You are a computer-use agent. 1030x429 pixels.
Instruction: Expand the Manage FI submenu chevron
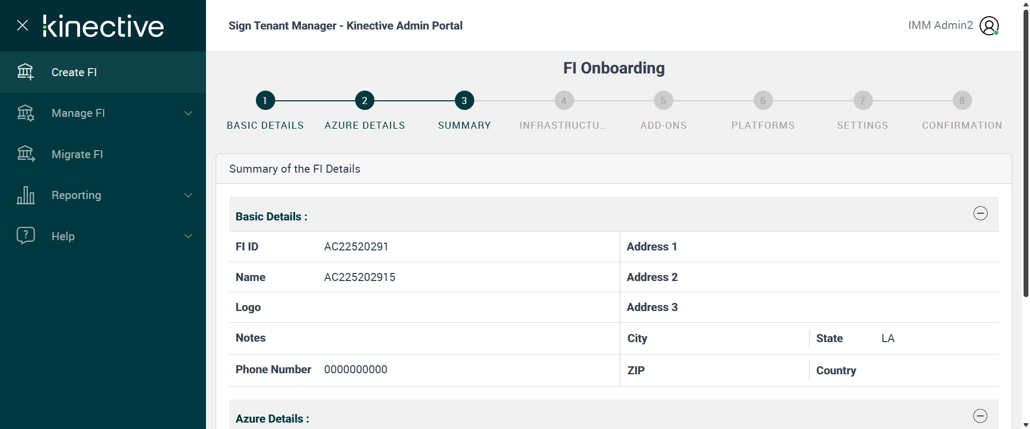click(x=188, y=113)
